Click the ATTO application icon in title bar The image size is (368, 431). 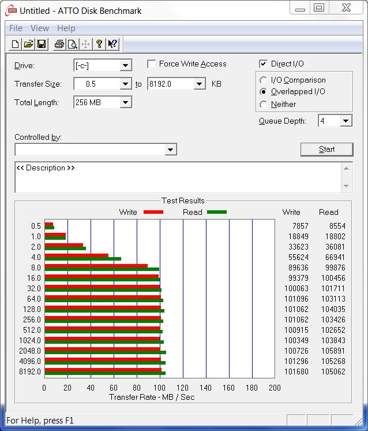click(x=12, y=10)
